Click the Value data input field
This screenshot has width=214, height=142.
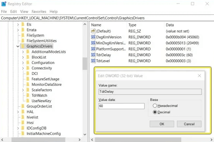122,106
